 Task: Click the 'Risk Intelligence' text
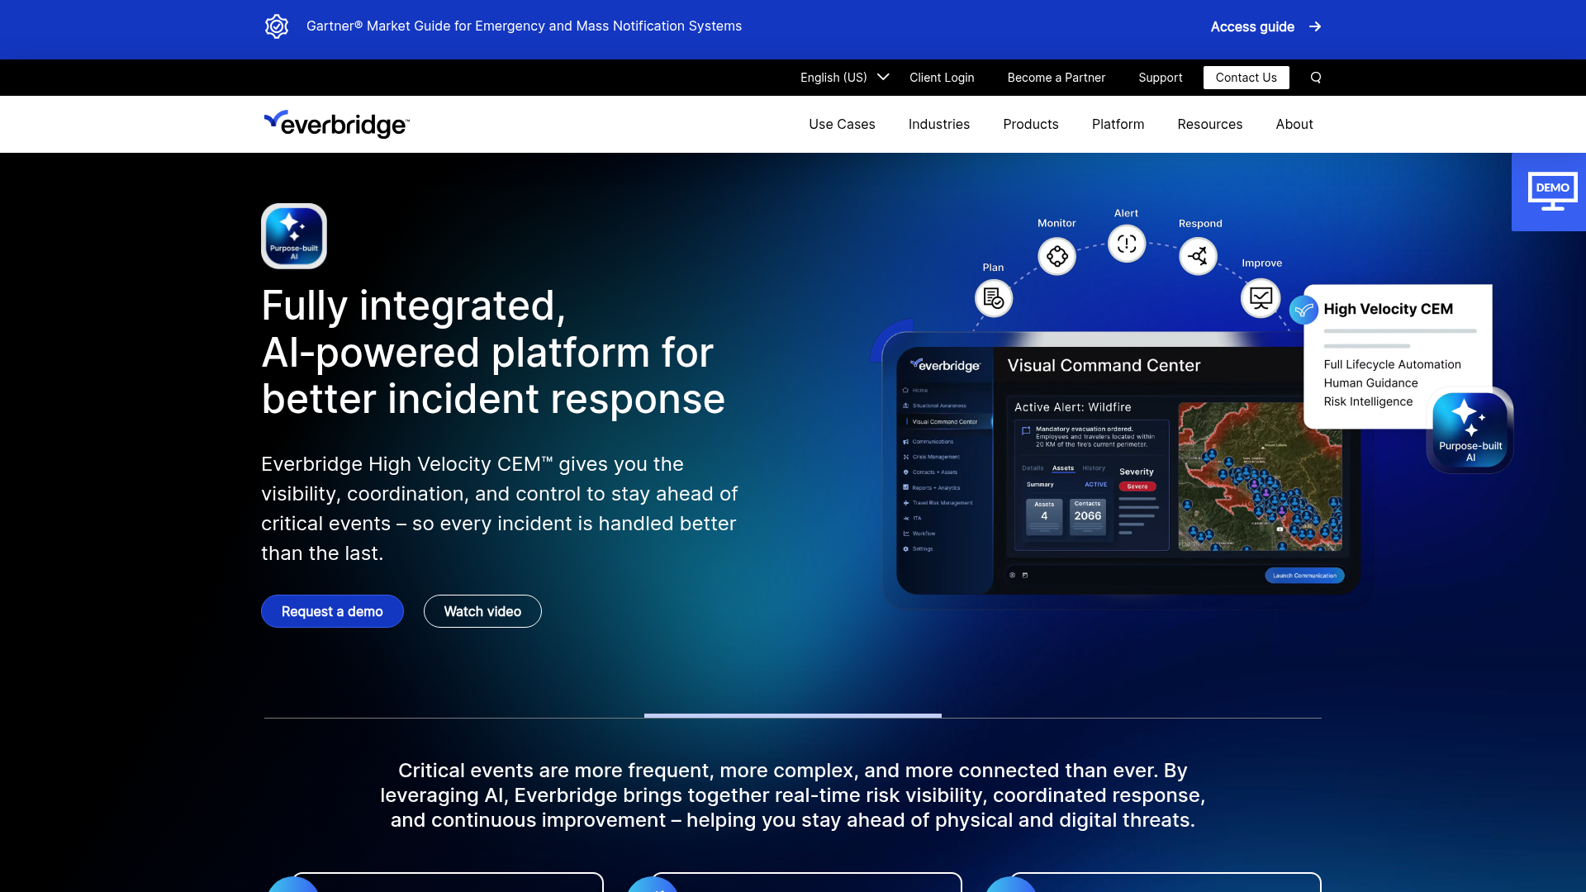pyautogui.click(x=1368, y=401)
